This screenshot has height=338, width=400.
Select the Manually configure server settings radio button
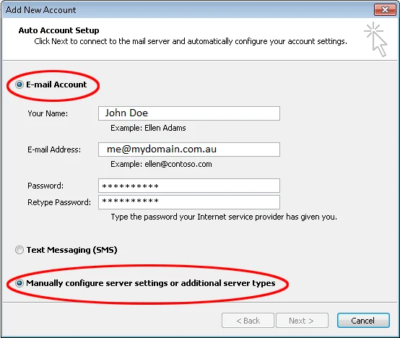coord(19,283)
